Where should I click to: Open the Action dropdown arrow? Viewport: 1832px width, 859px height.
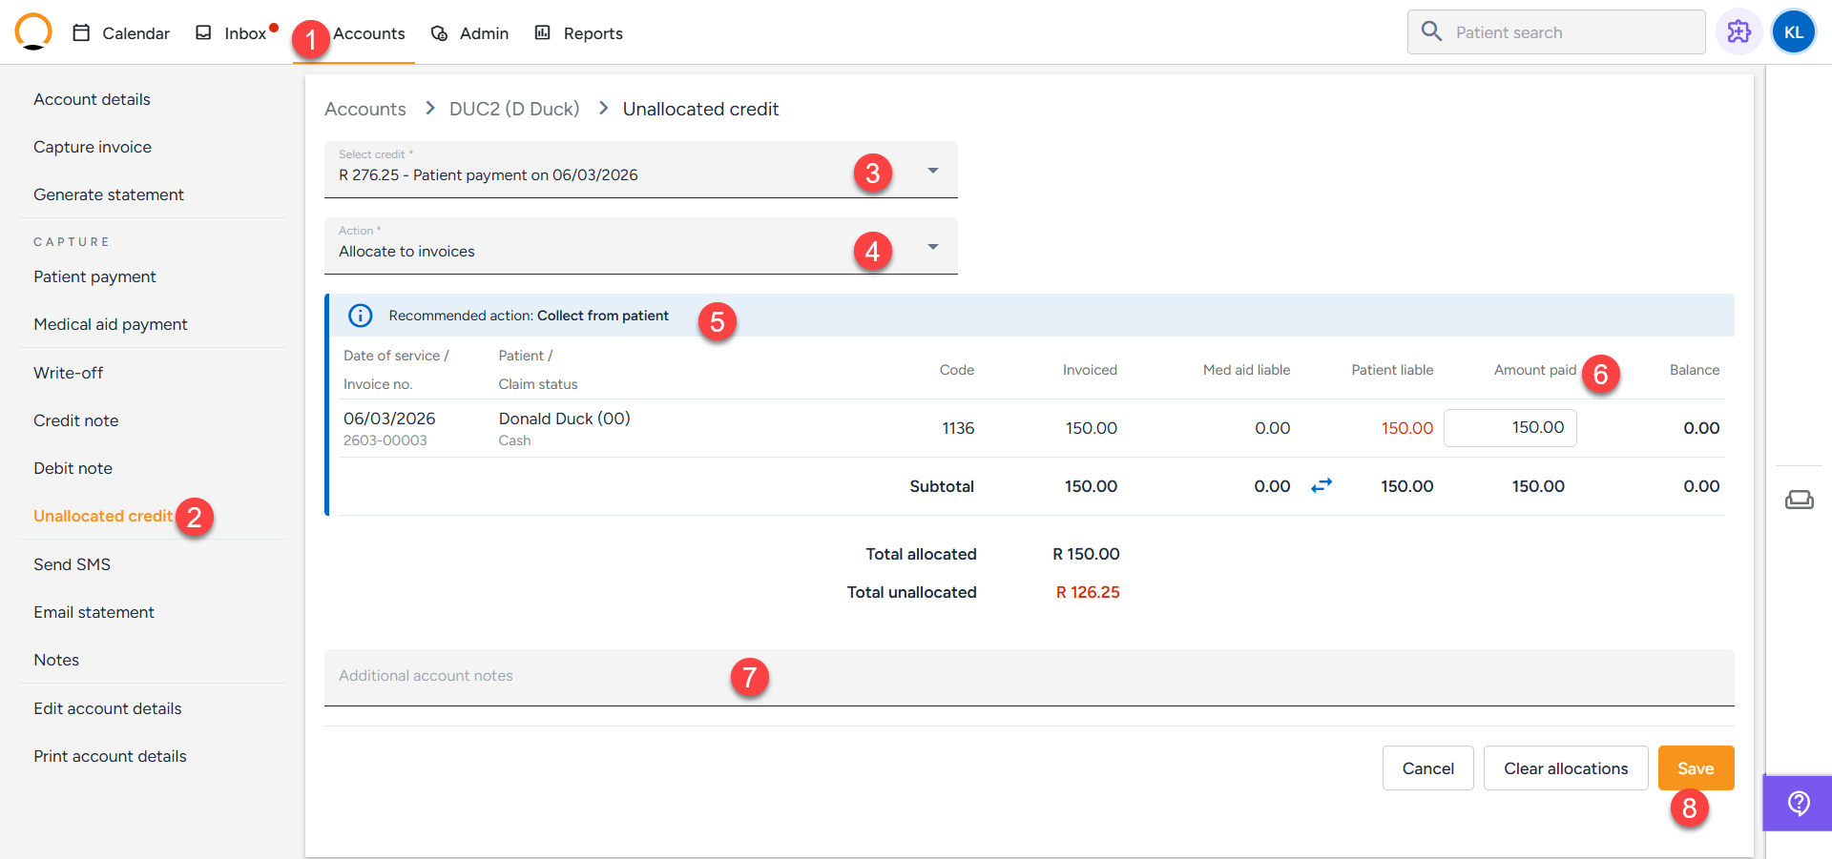coord(932,247)
